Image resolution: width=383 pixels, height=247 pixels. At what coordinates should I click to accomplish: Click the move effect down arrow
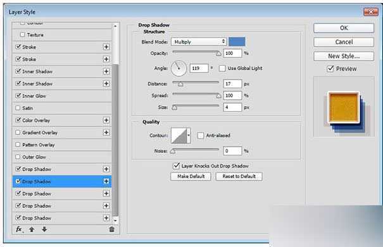pos(44,229)
